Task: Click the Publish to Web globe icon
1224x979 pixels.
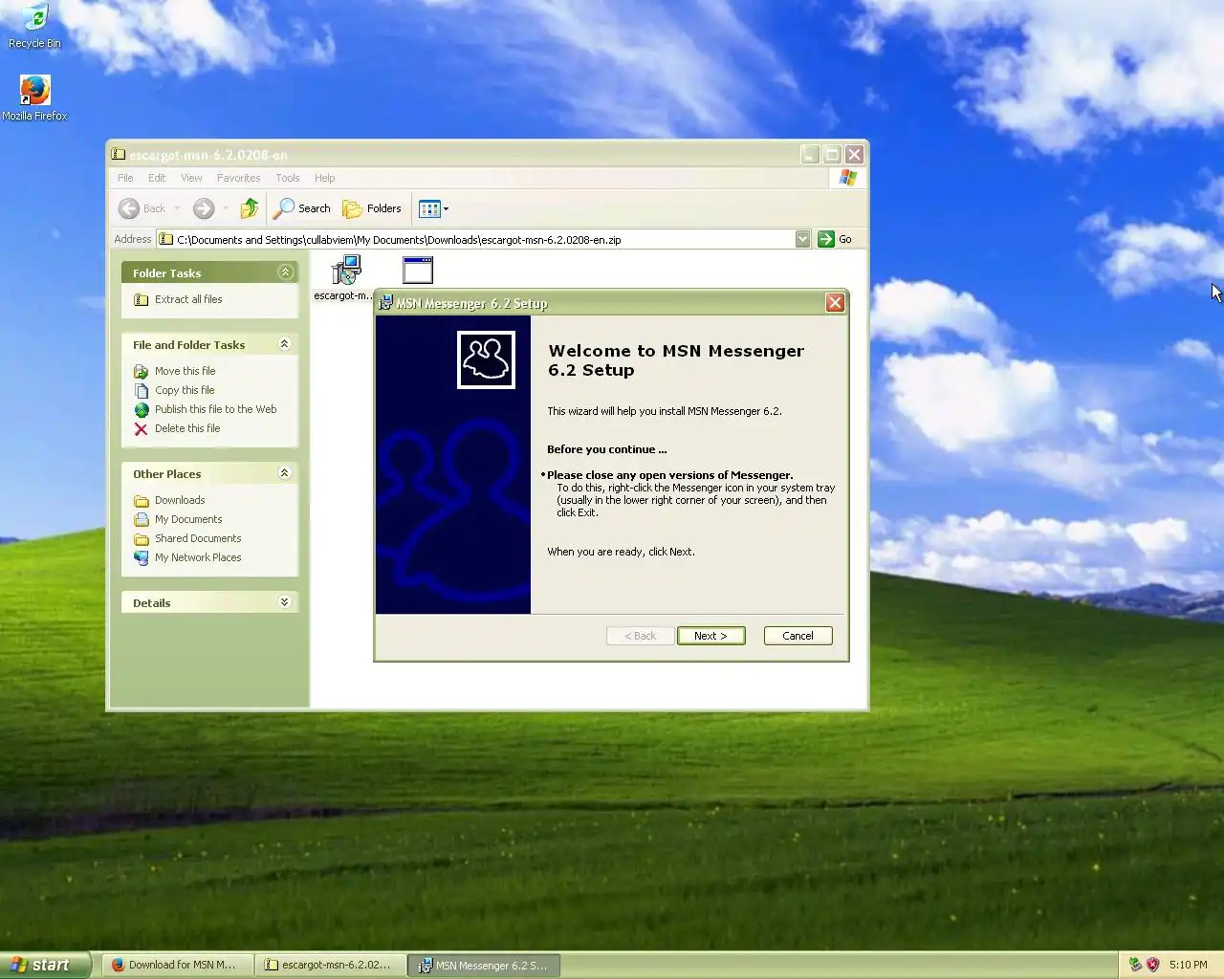Action: [142, 409]
